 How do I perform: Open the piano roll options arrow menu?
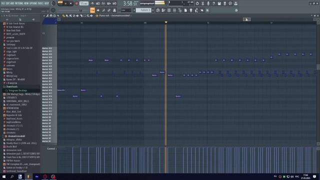[x=44, y=15]
